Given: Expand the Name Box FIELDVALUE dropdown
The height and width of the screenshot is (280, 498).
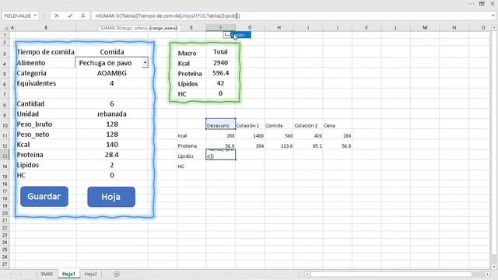Looking at the screenshot, I should (35, 16).
